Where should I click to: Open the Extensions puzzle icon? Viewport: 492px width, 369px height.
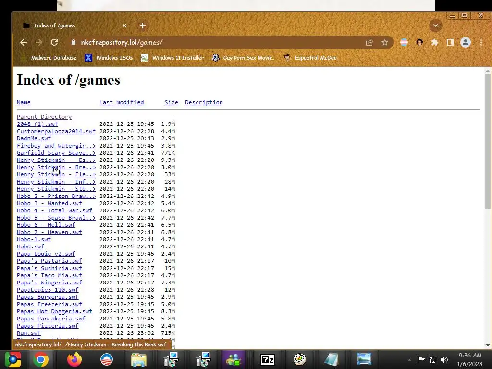(x=434, y=42)
